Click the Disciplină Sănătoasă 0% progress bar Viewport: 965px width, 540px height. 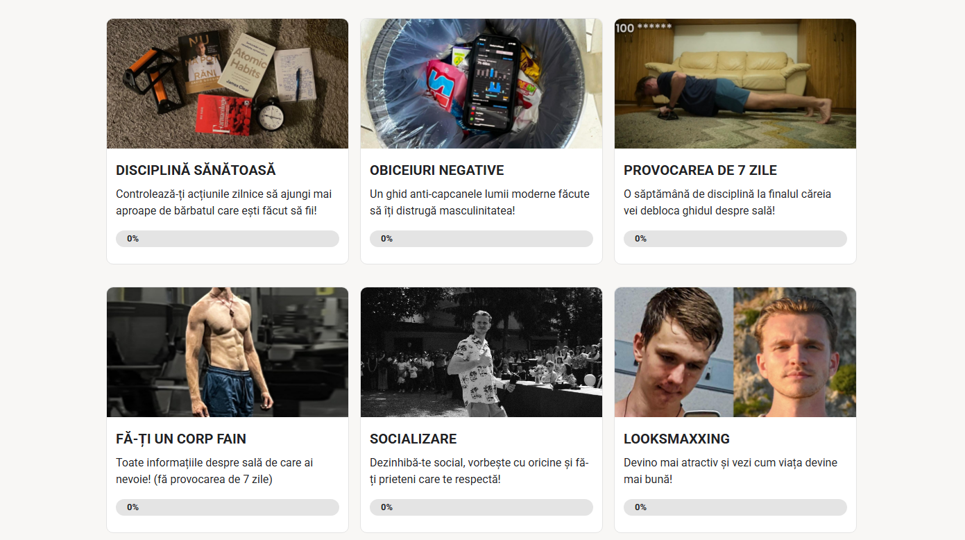pos(228,239)
